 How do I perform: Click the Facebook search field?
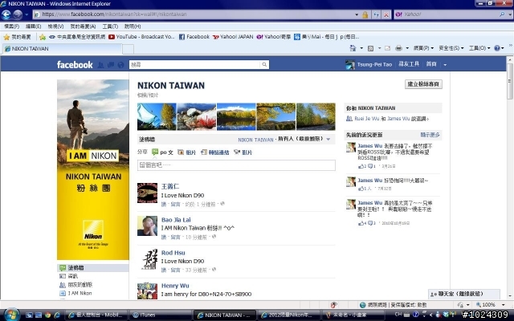pos(194,65)
